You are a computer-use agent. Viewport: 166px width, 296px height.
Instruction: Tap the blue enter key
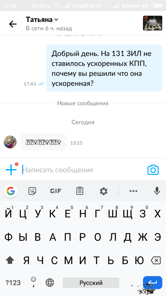153,282
